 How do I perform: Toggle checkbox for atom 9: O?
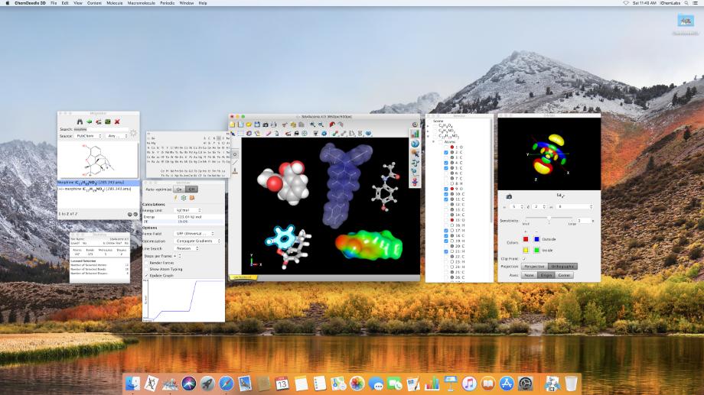click(446, 189)
